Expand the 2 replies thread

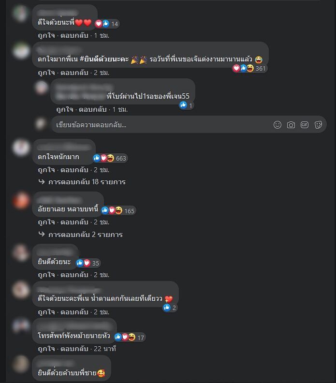tap(81, 235)
